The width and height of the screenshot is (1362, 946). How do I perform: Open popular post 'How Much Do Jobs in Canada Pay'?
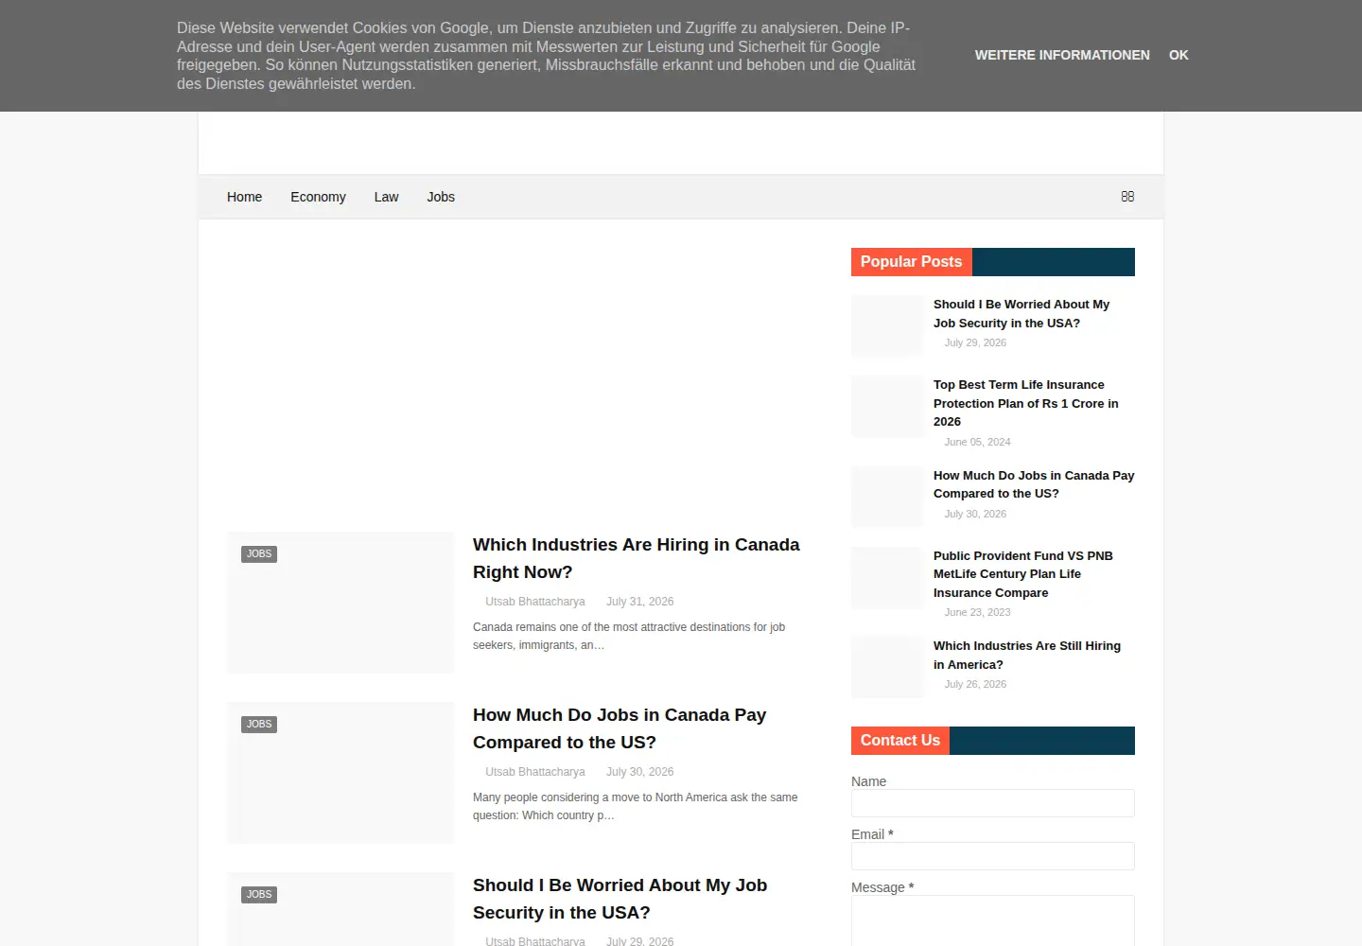pyautogui.click(x=1034, y=484)
